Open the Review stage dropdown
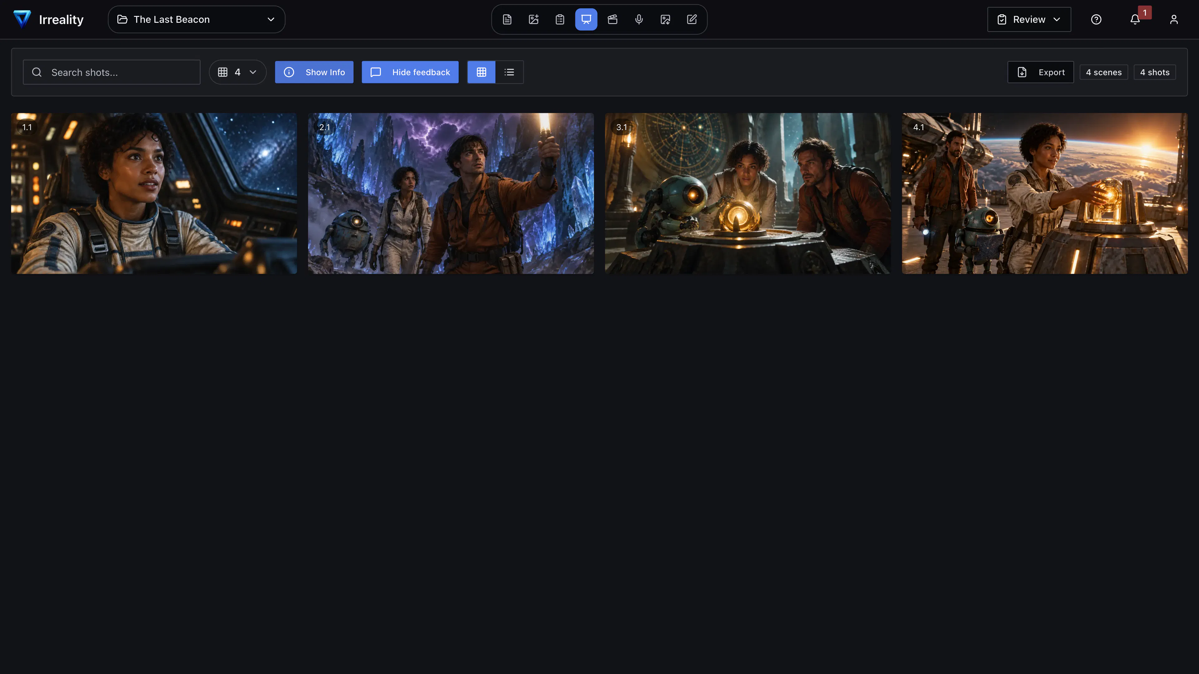This screenshot has width=1199, height=674. coord(1029,20)
